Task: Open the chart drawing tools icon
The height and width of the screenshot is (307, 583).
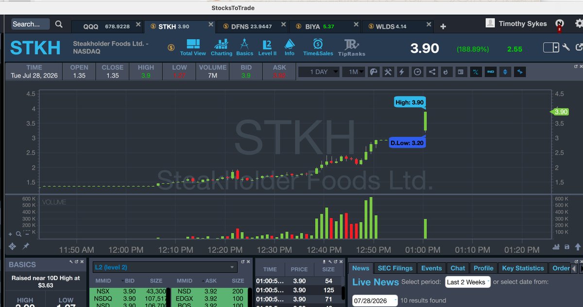Action: point(388,72)
